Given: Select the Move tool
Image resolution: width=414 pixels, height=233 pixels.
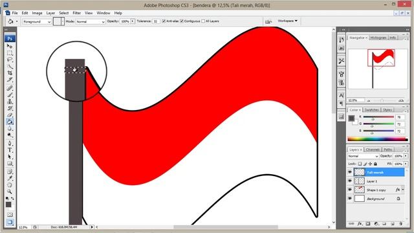Looking at the screenshot, I should pyautogui.click(x=10, y=46).
